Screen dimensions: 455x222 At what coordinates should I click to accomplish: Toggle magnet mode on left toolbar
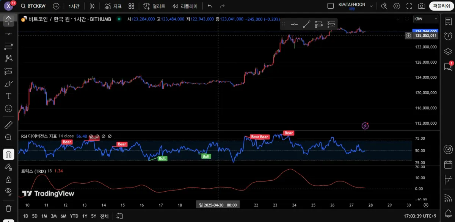pos(8,154)
